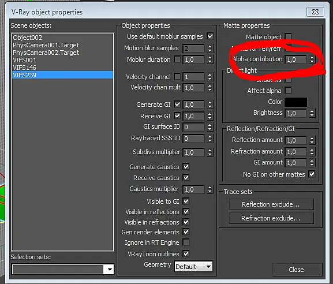Adjust the Refraction amount spinner
The width and height of the screenshot is (333, 284).
point(312,152)
